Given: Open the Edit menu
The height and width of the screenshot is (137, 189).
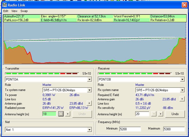Looking at the screenshot, I should (6, 11).
